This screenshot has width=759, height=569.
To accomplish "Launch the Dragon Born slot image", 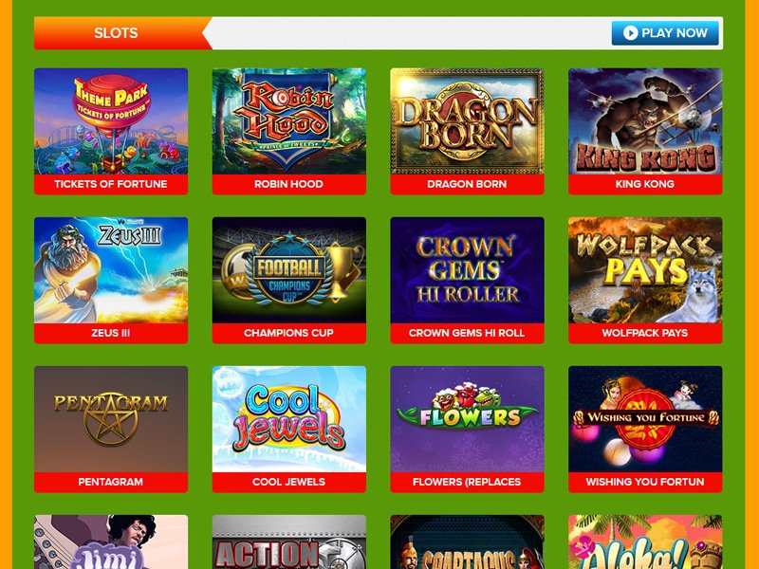I will [467, 121].
